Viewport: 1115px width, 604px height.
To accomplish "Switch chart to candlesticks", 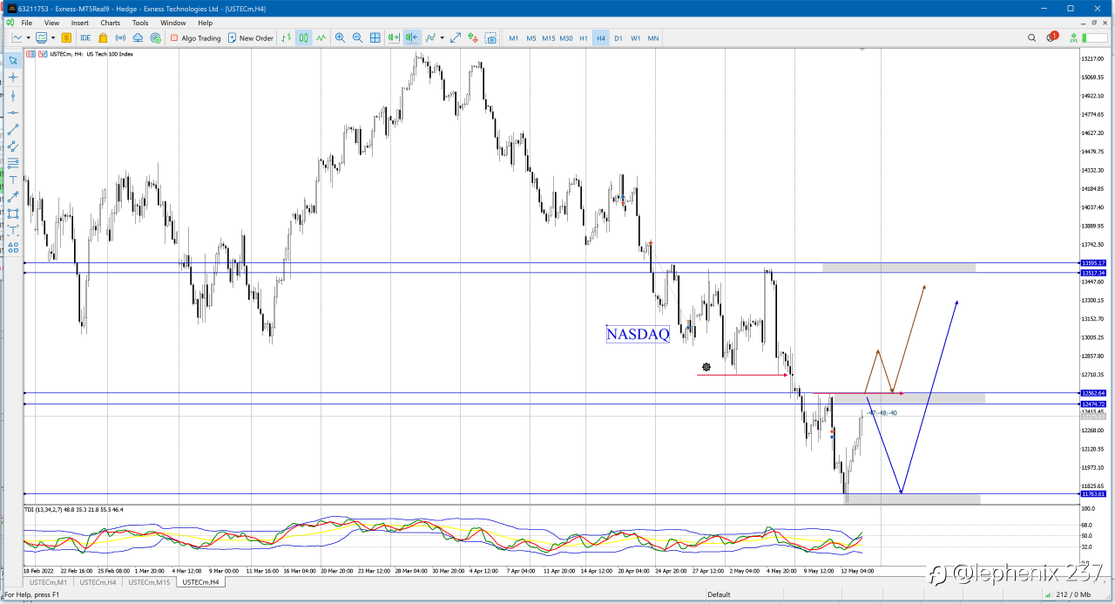I will coord(303,38).
